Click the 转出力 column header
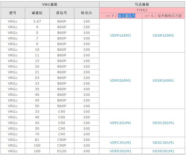The image size is (186, 155). point(87,13)
